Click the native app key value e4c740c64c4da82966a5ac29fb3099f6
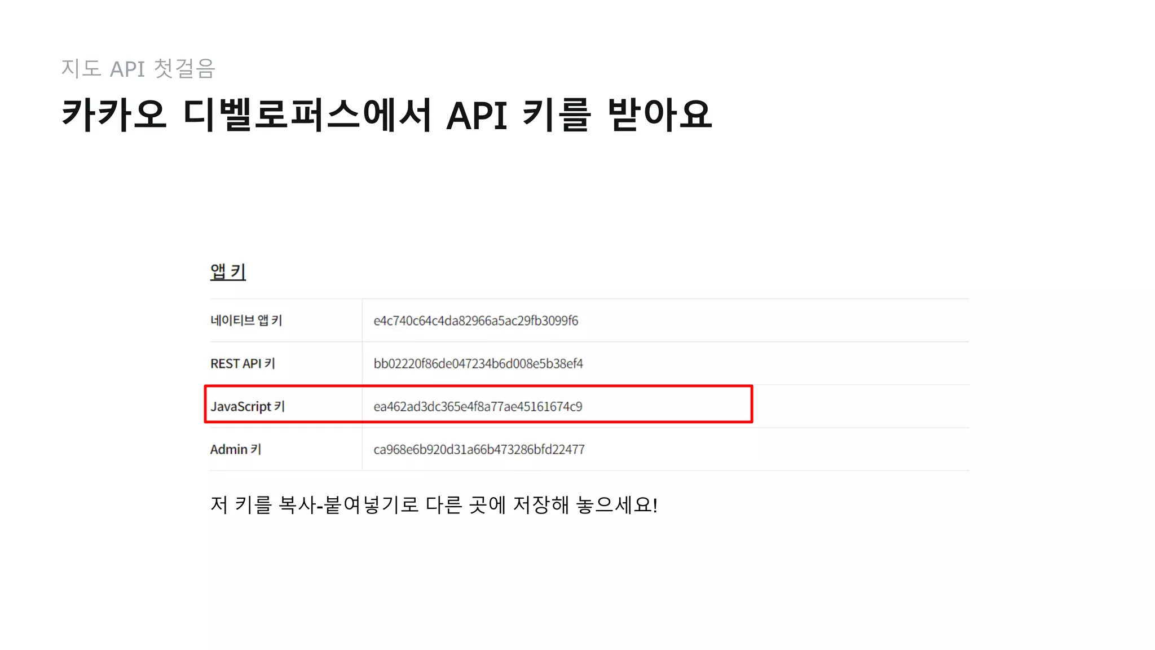 (x=475, y=320)
